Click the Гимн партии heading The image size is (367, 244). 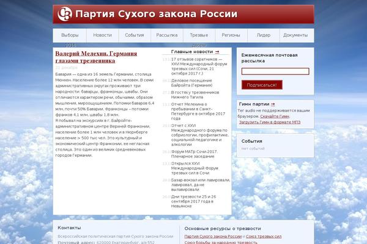point(254,104)
